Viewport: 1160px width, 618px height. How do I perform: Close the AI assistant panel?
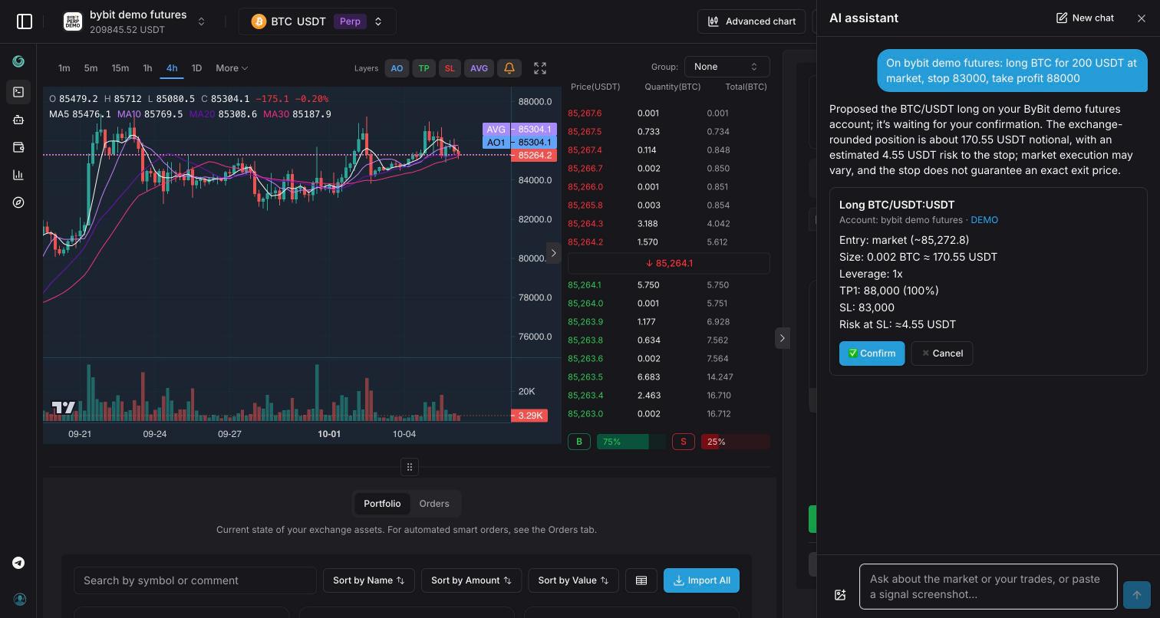point(1142,18)
